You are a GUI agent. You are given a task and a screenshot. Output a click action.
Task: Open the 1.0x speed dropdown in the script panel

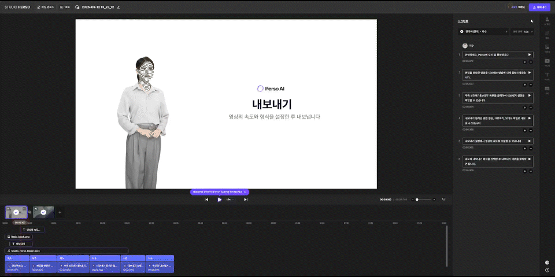(x=528, y=32)
